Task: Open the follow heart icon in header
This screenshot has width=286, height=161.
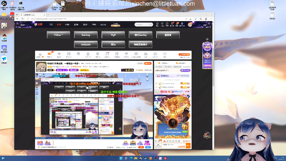Action: [x=162, y=24]
